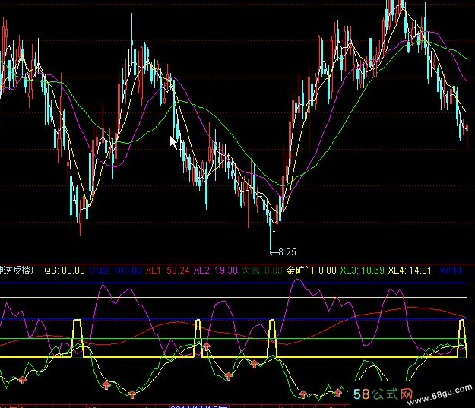Select the CQS: 100.00 label
Image resolution: width=475 pixels, height=408 pixels.
click(116, 270)
